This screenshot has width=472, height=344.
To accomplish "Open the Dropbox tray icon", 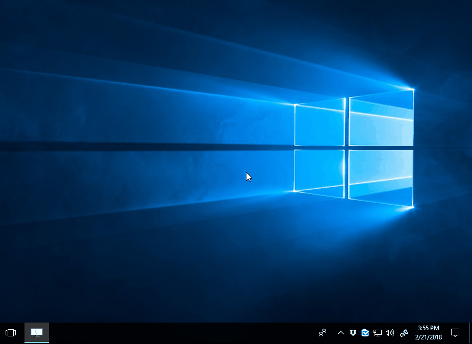I will [x=353, y=333].
